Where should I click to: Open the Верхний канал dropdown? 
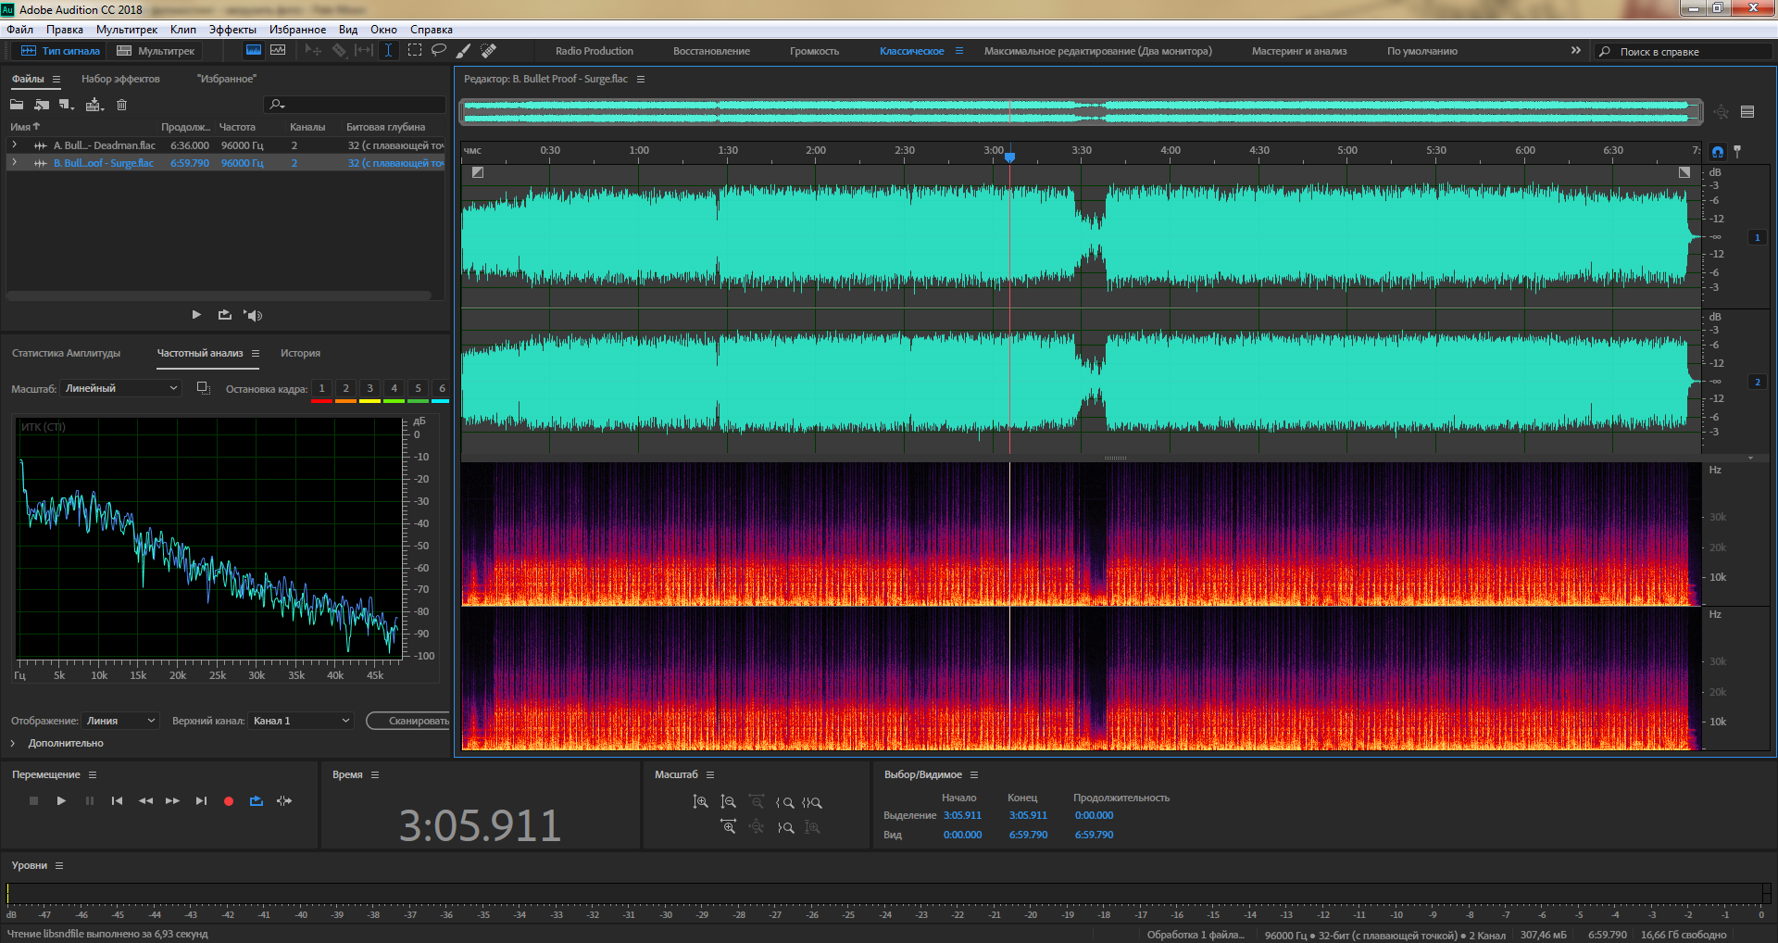[302, 721]
